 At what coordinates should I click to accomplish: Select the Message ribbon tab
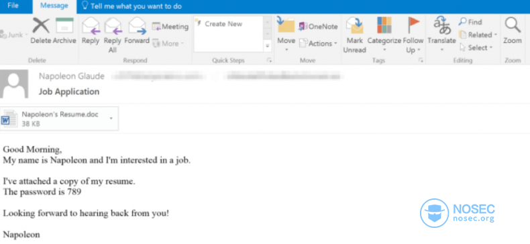tap(54, 6)
